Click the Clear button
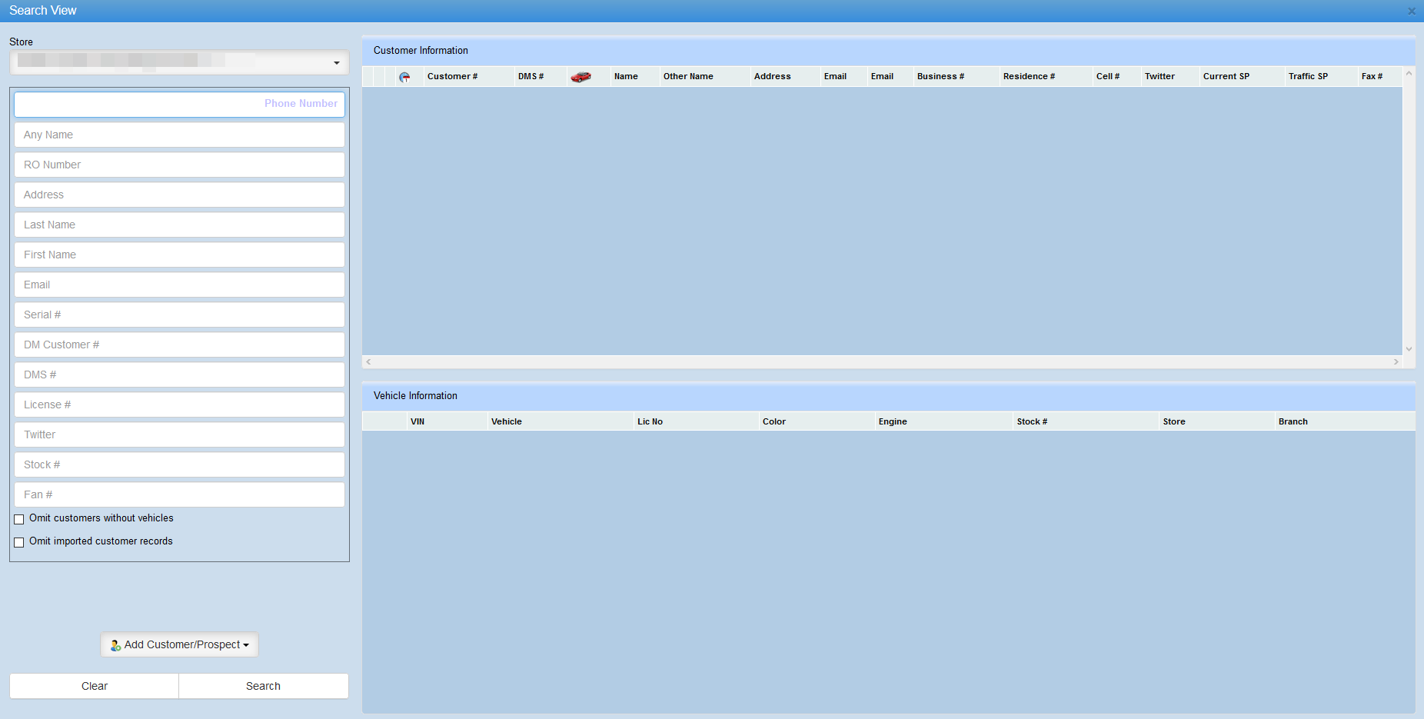Viewport: 1424px width, 719px height. coord(95,686)
